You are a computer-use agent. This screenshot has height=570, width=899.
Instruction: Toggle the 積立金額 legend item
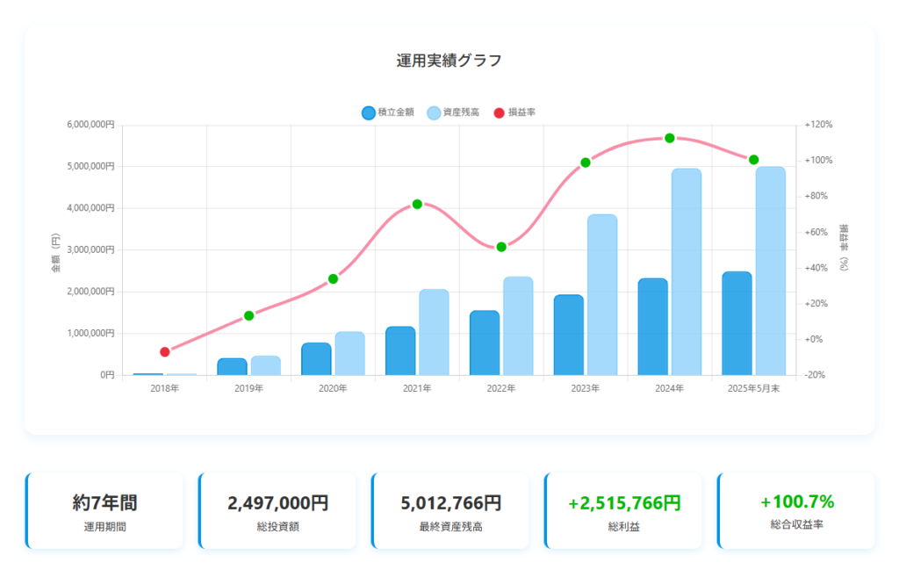387,112
